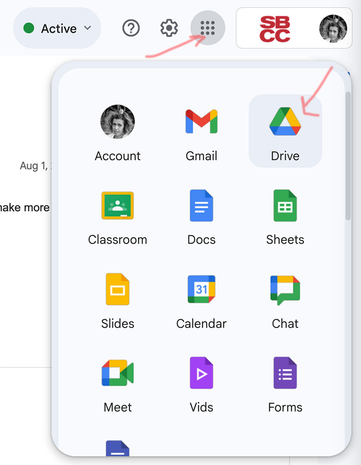The width and height of the screenshot is (361, 465).
Task: Open Google Forms app
Action: tap(285, 382)
